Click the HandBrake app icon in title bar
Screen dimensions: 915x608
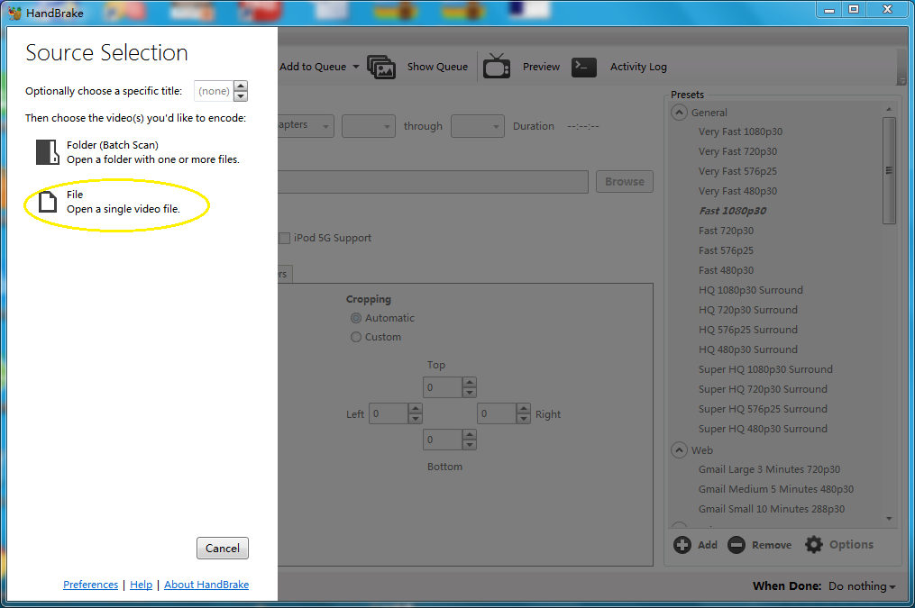(x=14, y=13)
